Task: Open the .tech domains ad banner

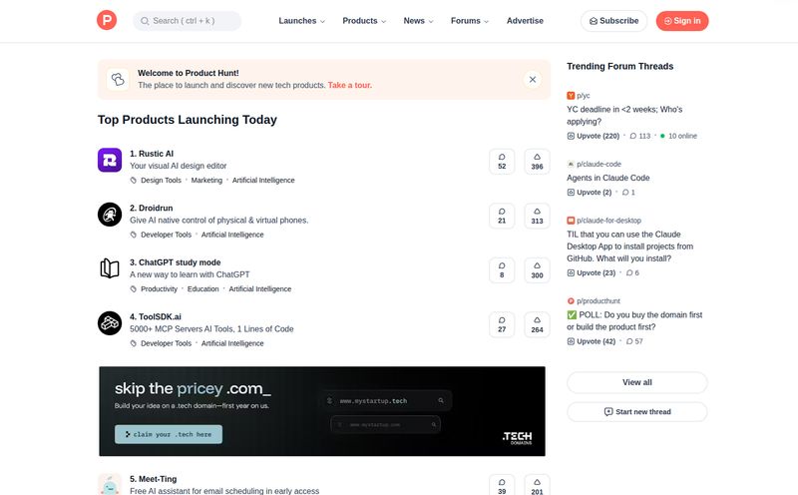Action: coord(322,411)
